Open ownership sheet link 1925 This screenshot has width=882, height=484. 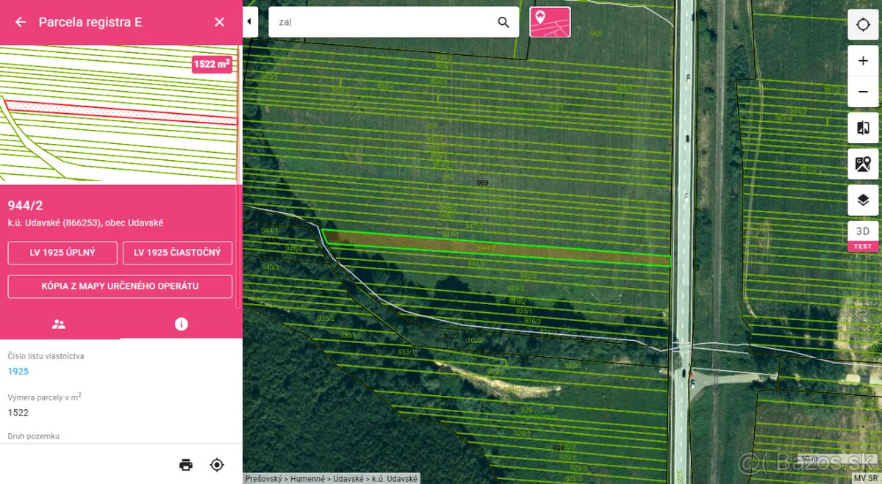(18, 372)
